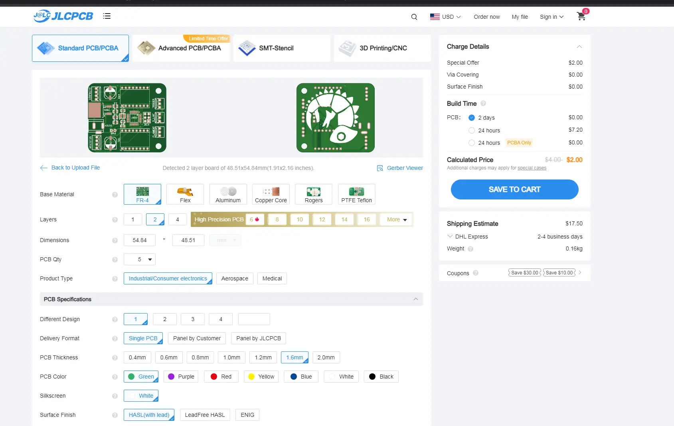Viewport: 674px width, 426px height.
Task: Switch to the SMT-Stencil tab
Action: coord(282,48)
